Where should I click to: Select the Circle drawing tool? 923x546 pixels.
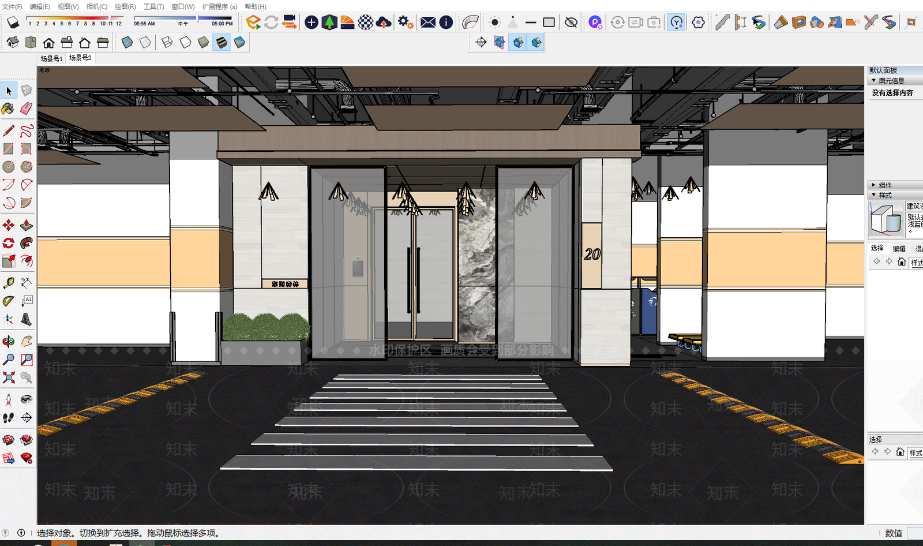[x=8, y=167]
